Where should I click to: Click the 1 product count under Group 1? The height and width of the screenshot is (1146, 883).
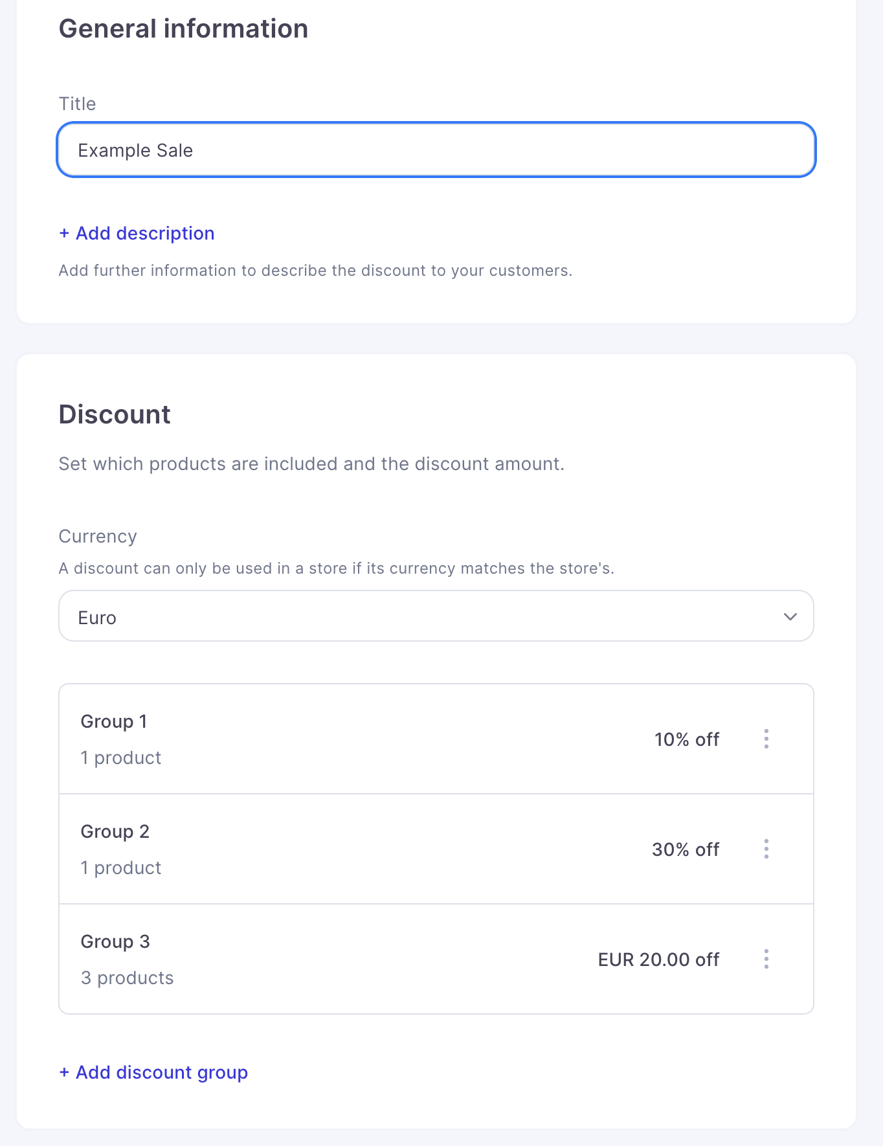click(121, 758)
